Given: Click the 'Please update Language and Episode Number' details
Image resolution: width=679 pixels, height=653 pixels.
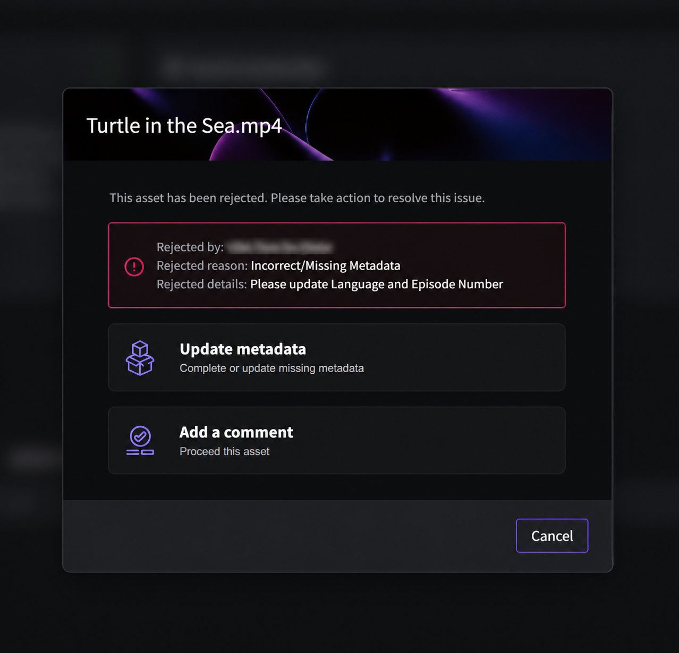Looking at the screenshot, I should point(376,284).
